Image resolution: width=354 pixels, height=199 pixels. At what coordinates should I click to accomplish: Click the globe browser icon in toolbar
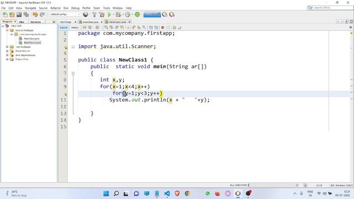click(86, 15)
